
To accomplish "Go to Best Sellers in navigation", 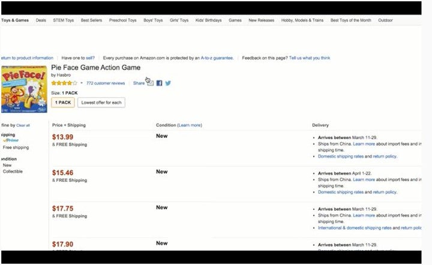I will pos(91,20).
